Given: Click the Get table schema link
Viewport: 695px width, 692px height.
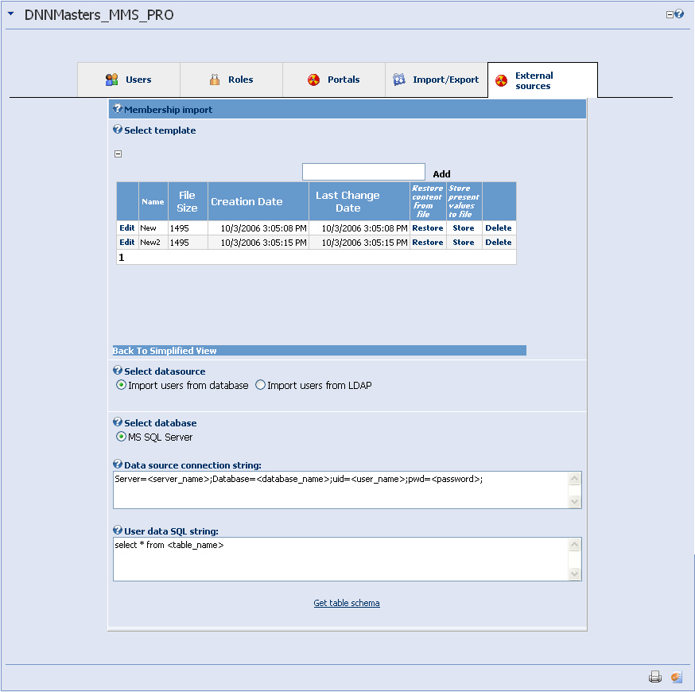Looking at the screenshot, I should (347, 603).
